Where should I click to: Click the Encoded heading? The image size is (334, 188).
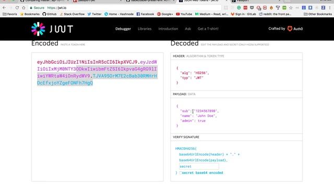45,43
